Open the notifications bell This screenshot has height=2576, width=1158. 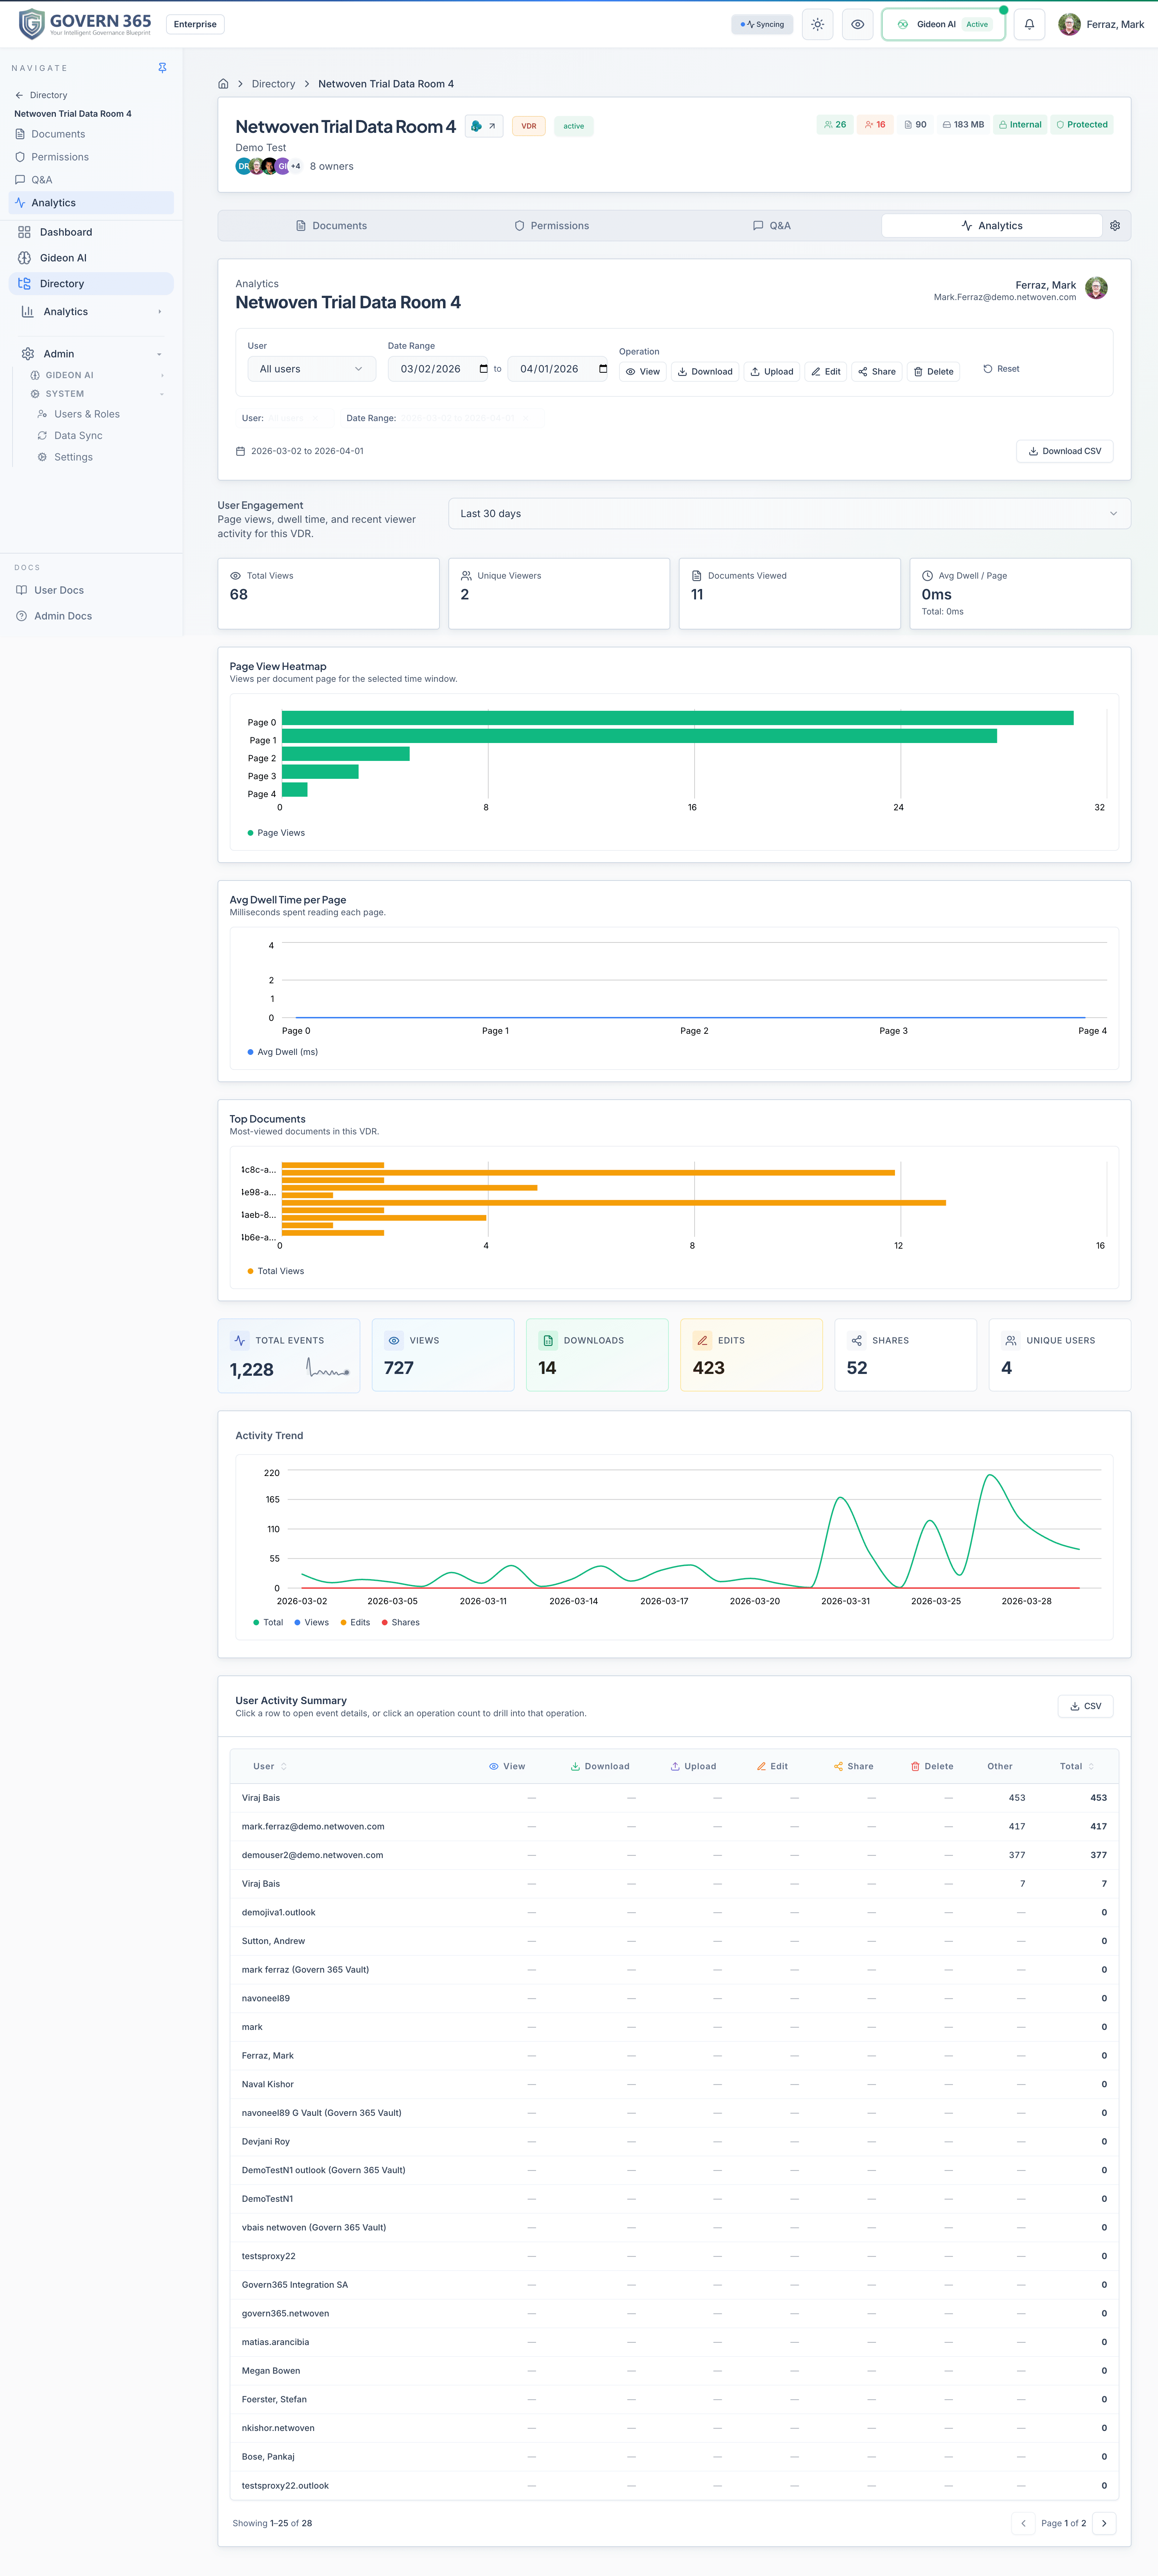coord(1029,24)
